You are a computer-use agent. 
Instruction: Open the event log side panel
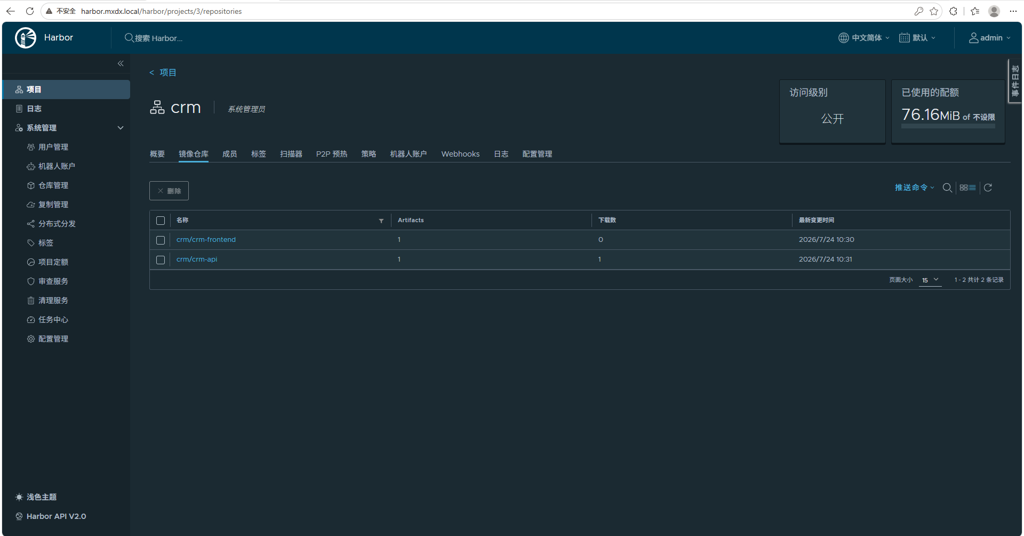(x=1015, y=81)
